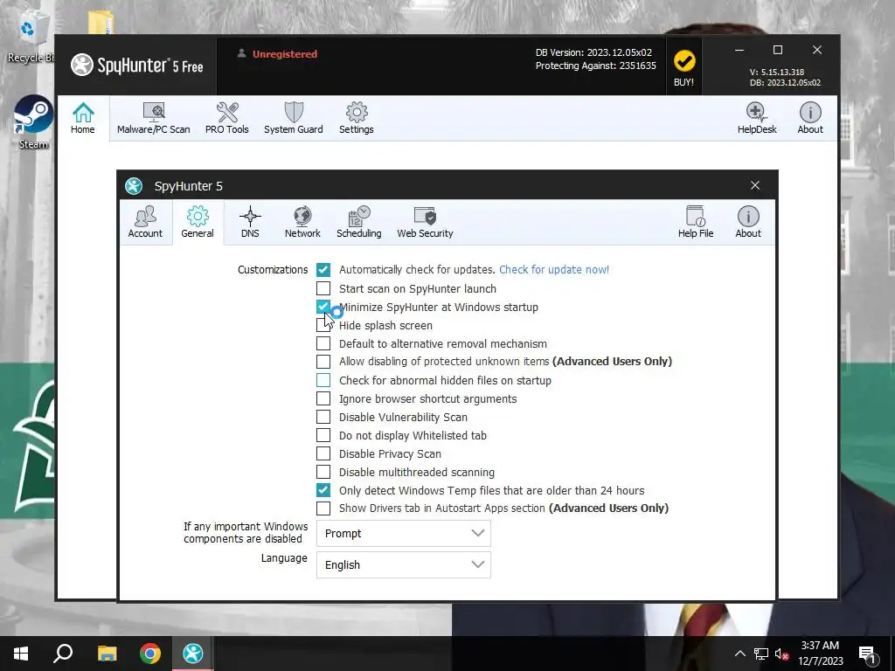Click Check for update now link

[554, 269]
